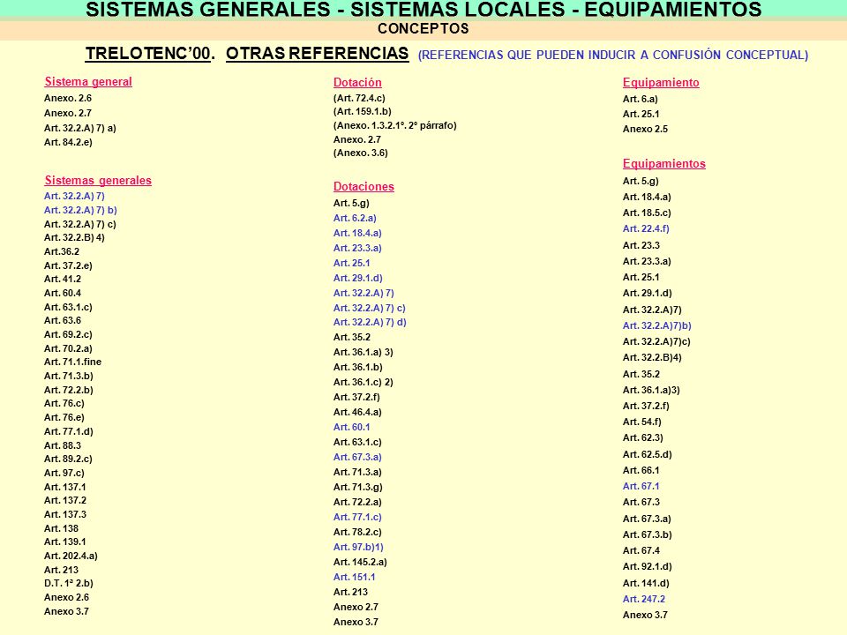This screenshot has width=847, height=635.
Task: Click 'Art. 54.f)' reference
Action: click(x=641, y=422)
